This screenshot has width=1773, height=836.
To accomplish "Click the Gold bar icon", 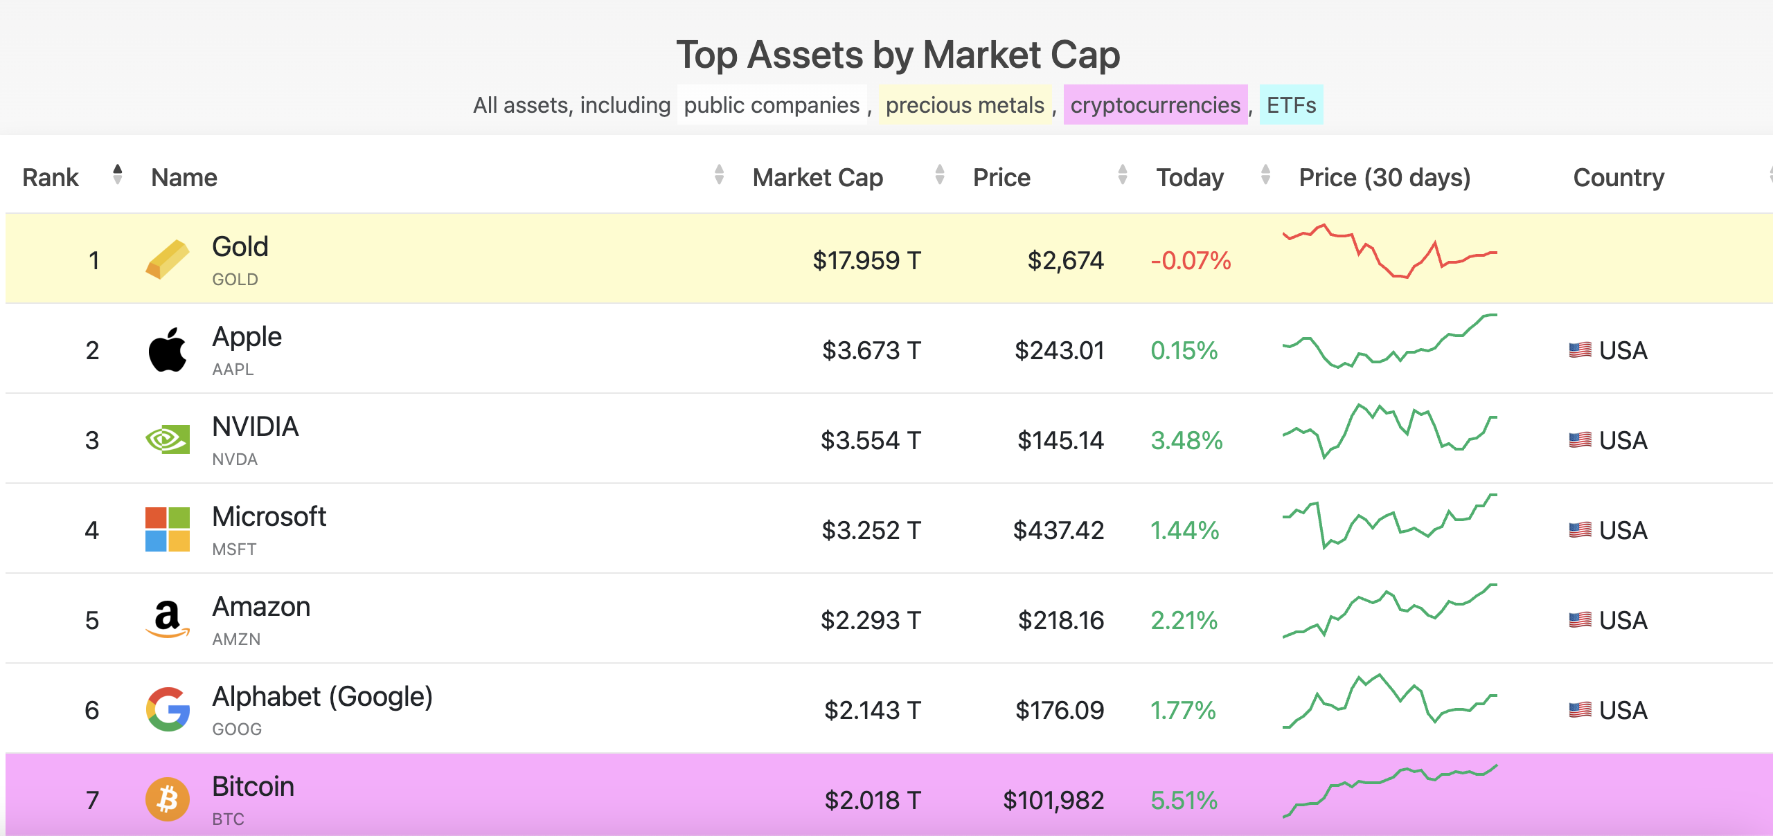I will [x=167, y=260].
